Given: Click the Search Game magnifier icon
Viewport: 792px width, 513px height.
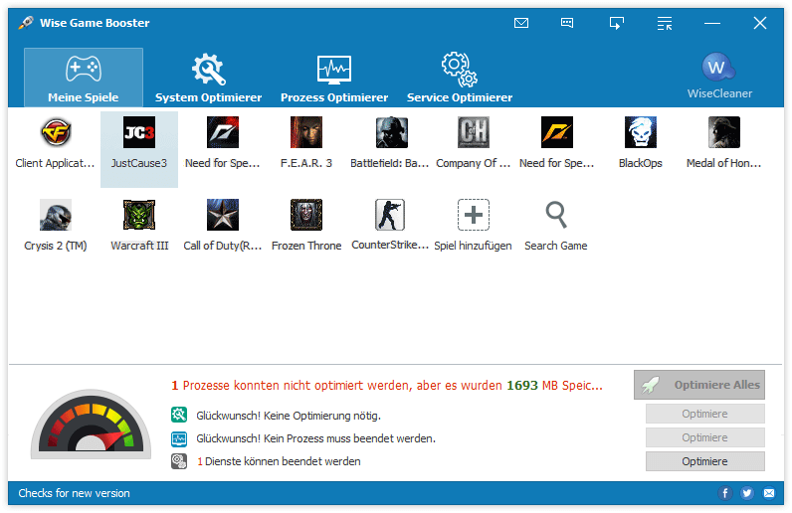Looking at the screenshot, I should click(556, 215).
